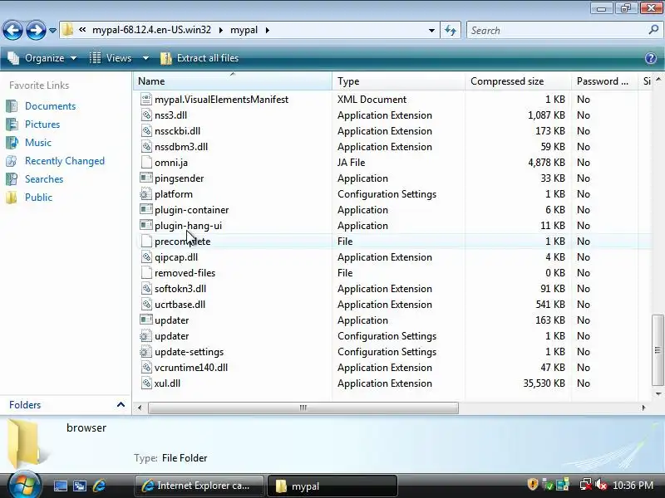The width and height of the screenshot is (665, 498).
Task: Sort by Compressed size column header
Action: [518, 81]
